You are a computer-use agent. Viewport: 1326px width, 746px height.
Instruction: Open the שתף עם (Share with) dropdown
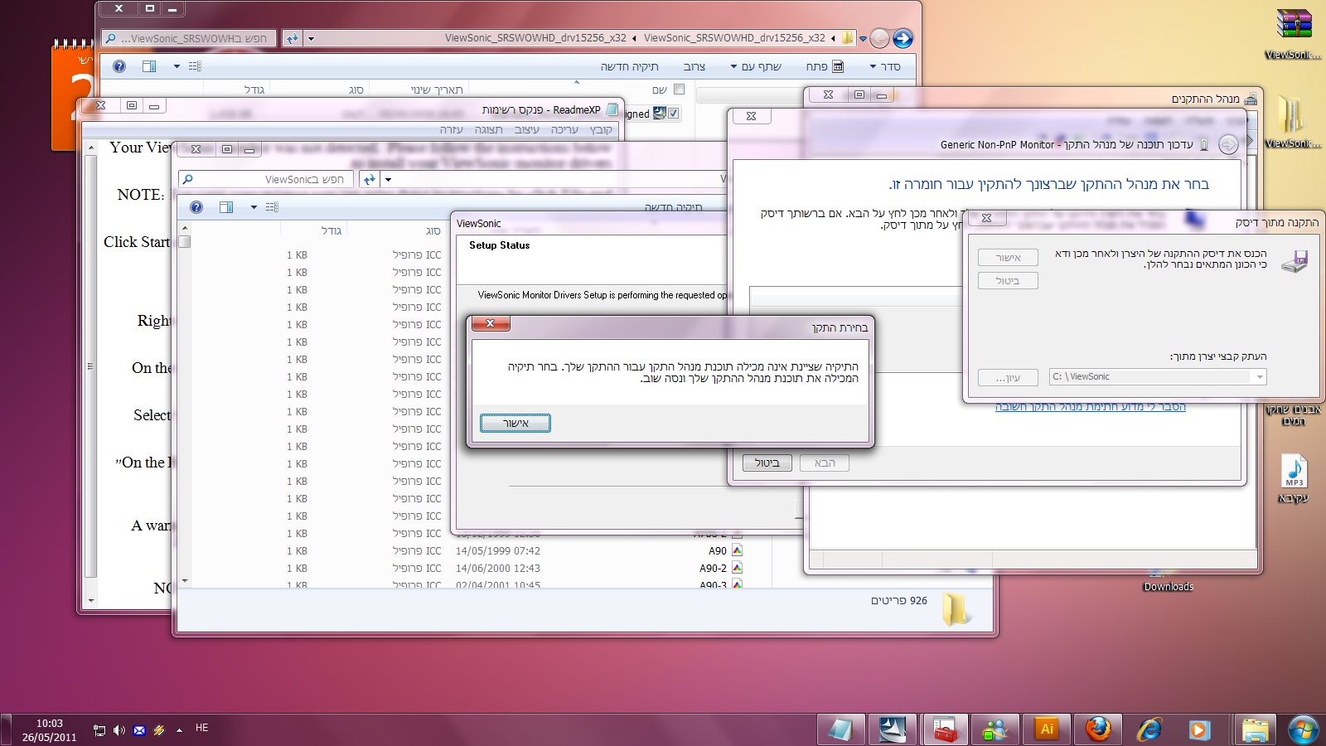[x=756, y=66]
